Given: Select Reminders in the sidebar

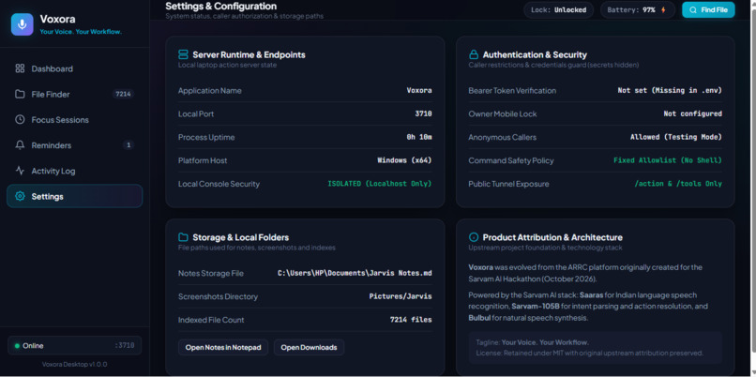Looking at the screenshot, I should point(75,145).
